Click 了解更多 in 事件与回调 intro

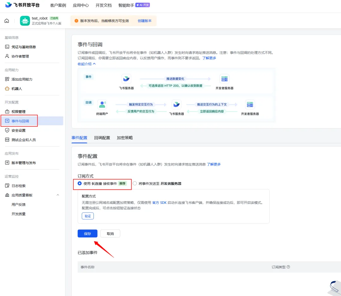[x=209, y=58]
